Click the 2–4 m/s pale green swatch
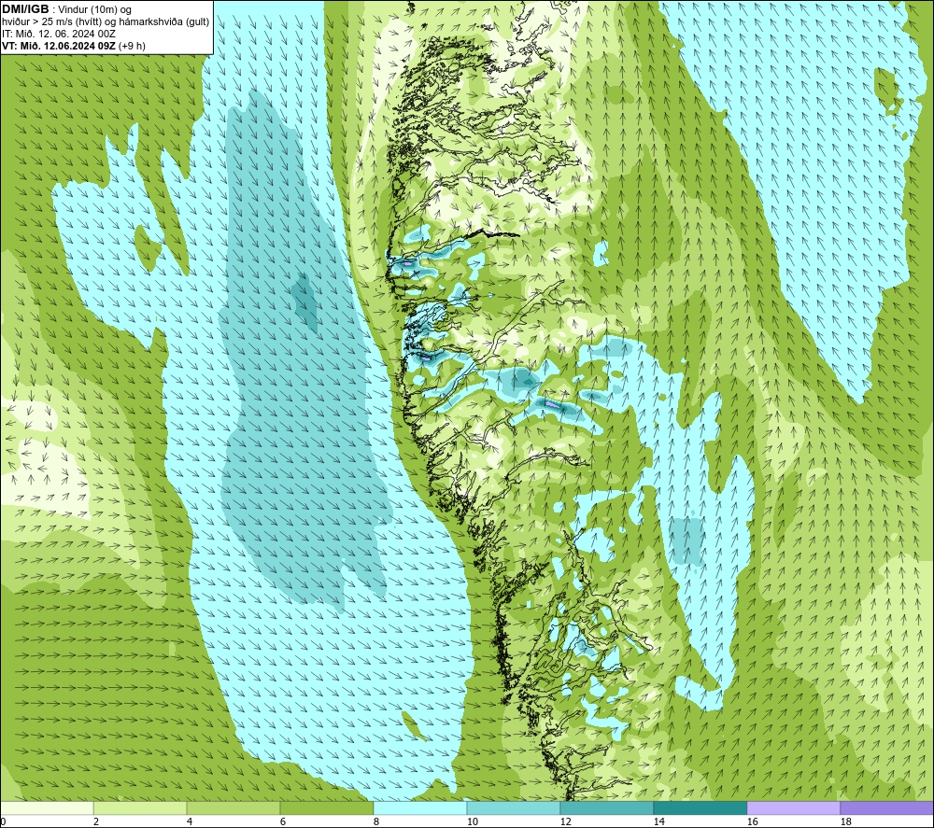 tap(140, 807)
